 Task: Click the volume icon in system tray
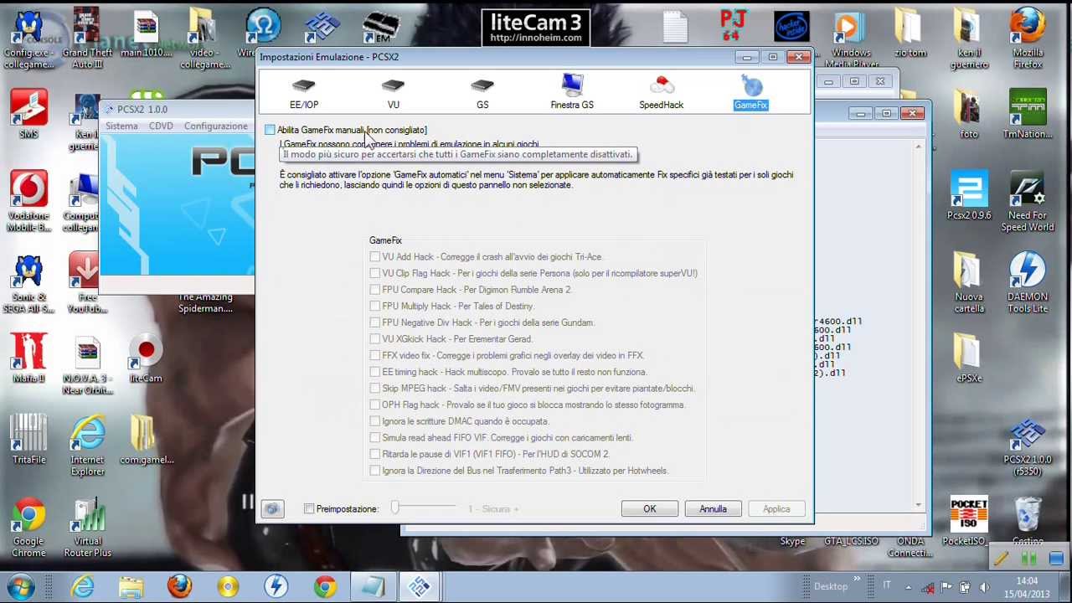click(983, 587)
